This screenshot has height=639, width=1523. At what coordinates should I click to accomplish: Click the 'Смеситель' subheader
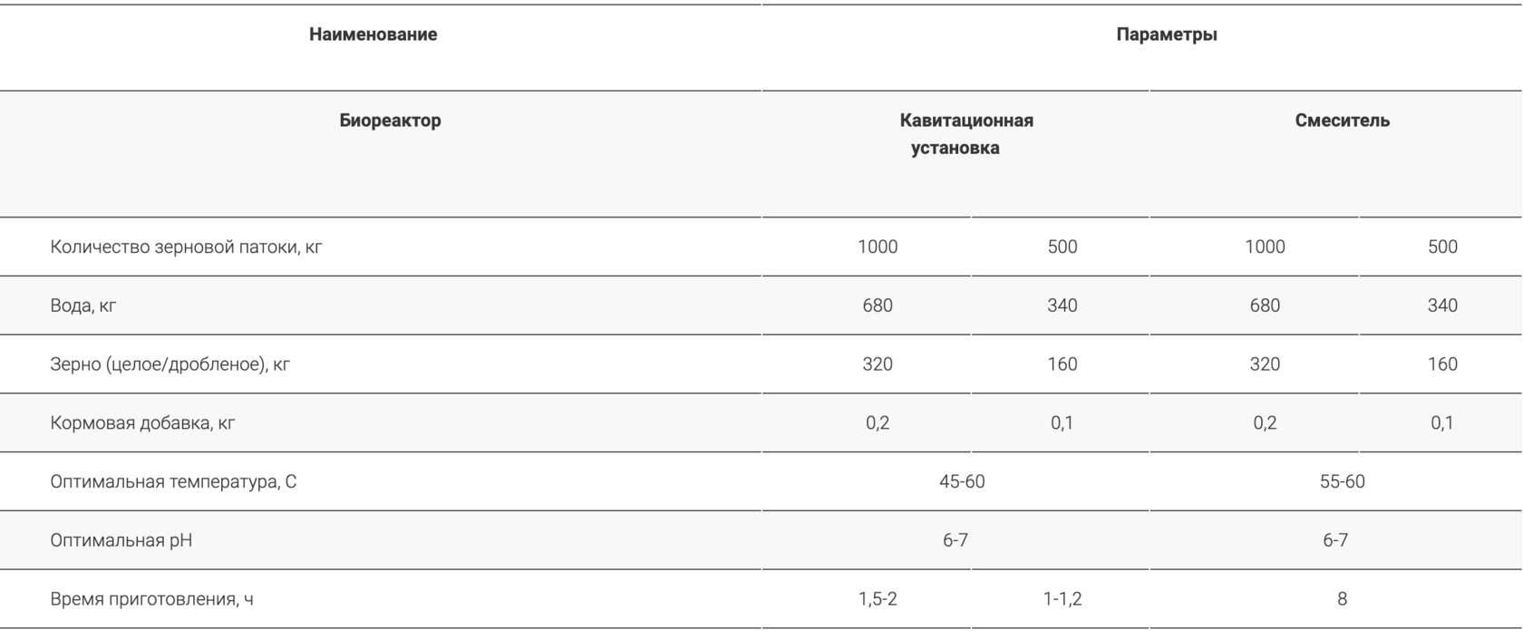(1342, 121)
